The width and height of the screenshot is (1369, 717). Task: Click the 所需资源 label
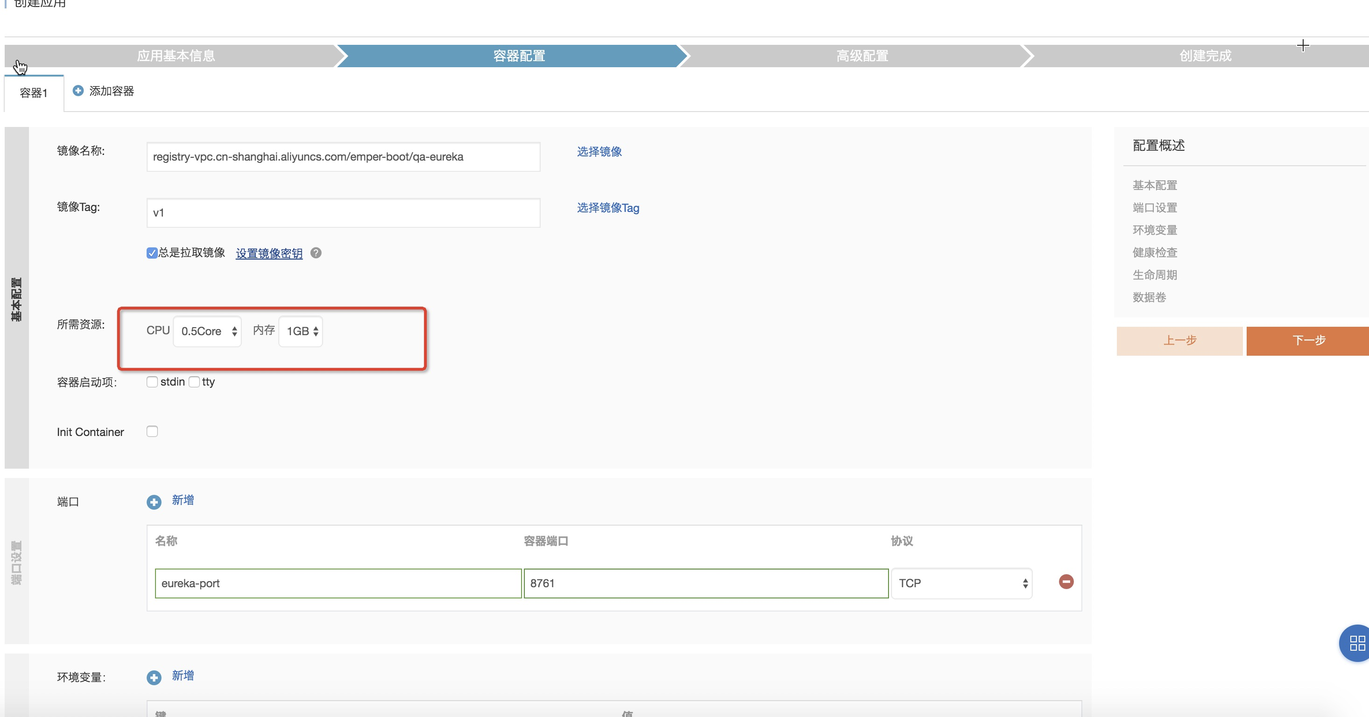coord(81,324)
